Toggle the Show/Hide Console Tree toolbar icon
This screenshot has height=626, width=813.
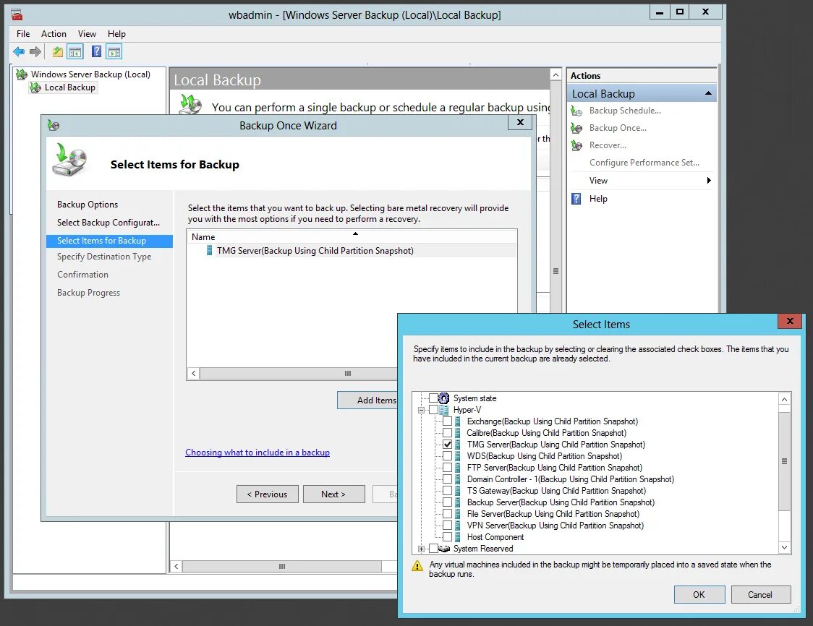pos(75,52)
